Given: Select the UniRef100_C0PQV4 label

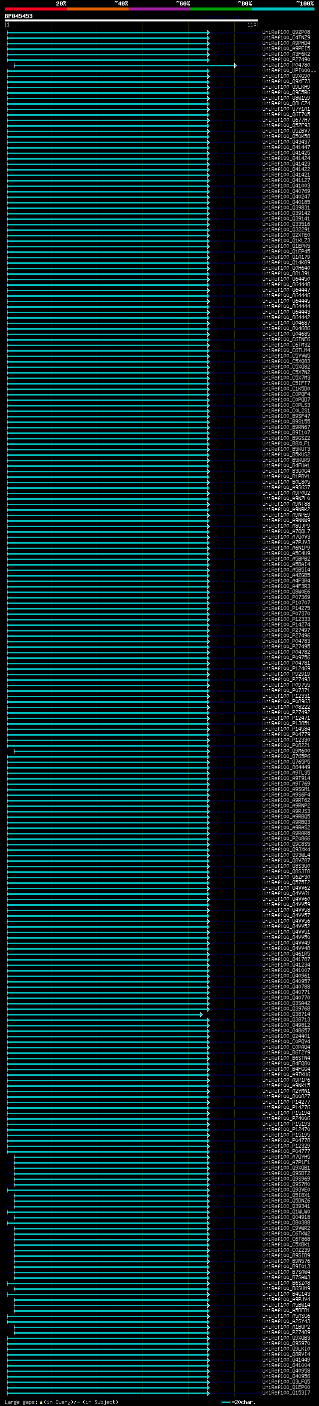Looking at the screenshot, I should pyautogui.click(x=286, y=1041).
